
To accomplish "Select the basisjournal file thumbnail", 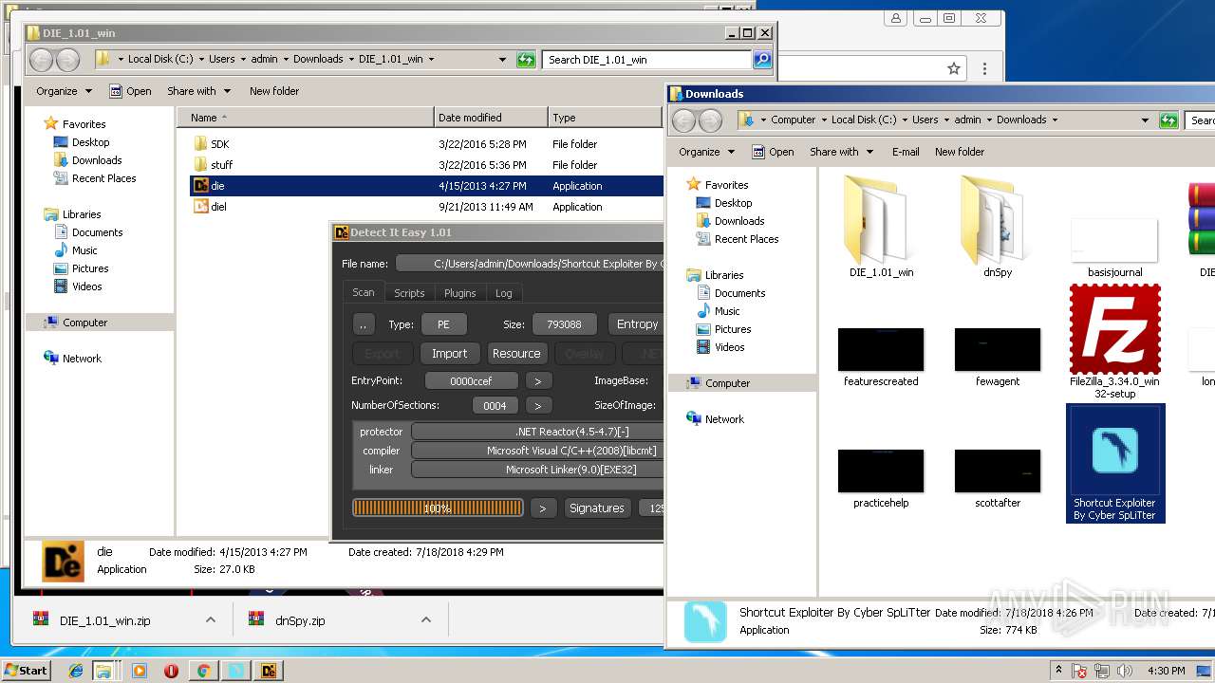I will (x=1114, y=240).
